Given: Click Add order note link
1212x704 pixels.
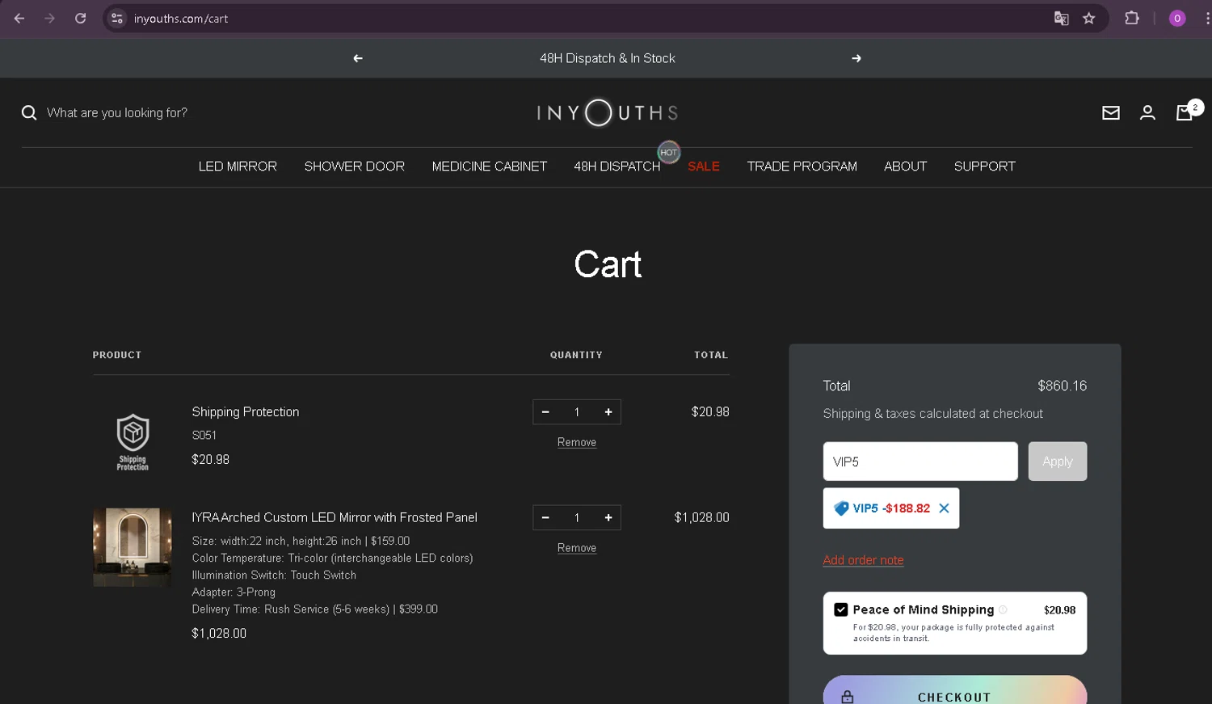Looking at the screenshot, I should [x=863, y=560].
